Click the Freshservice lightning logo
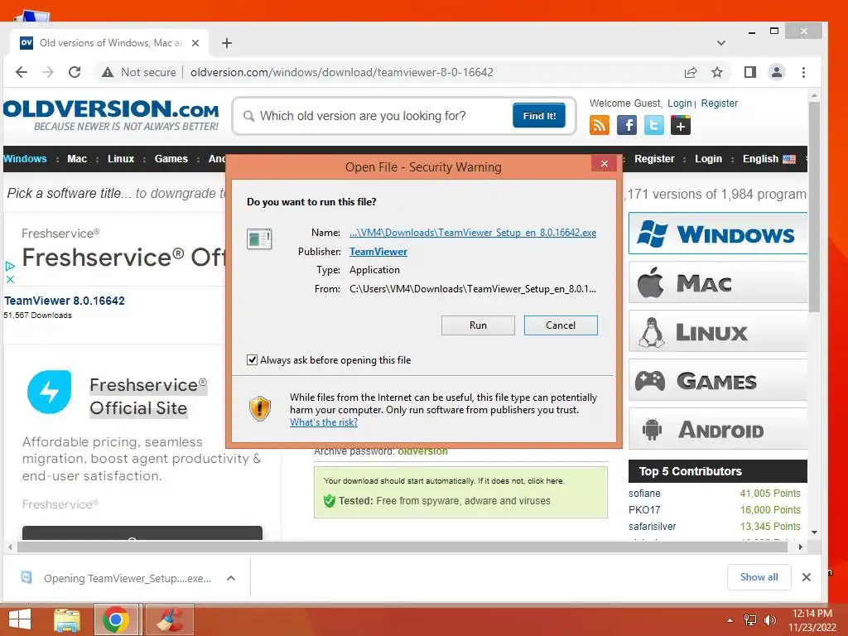This screenshot has height=636, width=848. point(49,392)
